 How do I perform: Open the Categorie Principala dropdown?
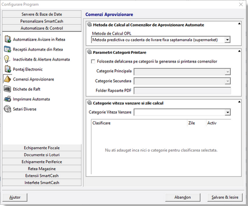click(227, 72)
